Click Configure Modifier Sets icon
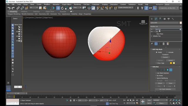 coord(168,44)
